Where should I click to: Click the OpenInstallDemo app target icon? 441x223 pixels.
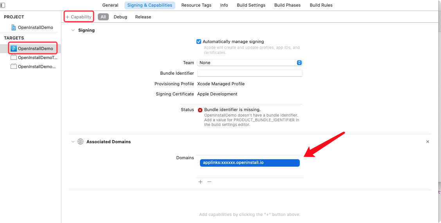[14, 49]
